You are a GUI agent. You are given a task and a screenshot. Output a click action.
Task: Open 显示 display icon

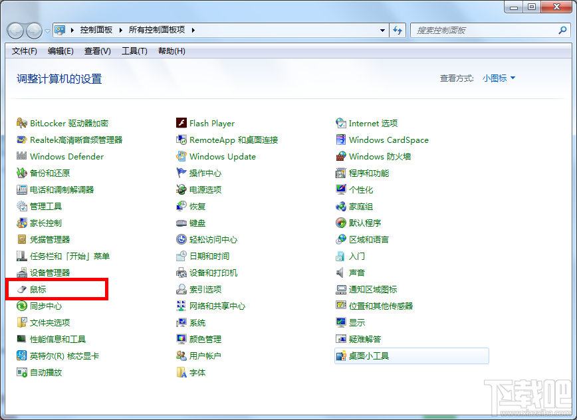(x=341, y=322)
